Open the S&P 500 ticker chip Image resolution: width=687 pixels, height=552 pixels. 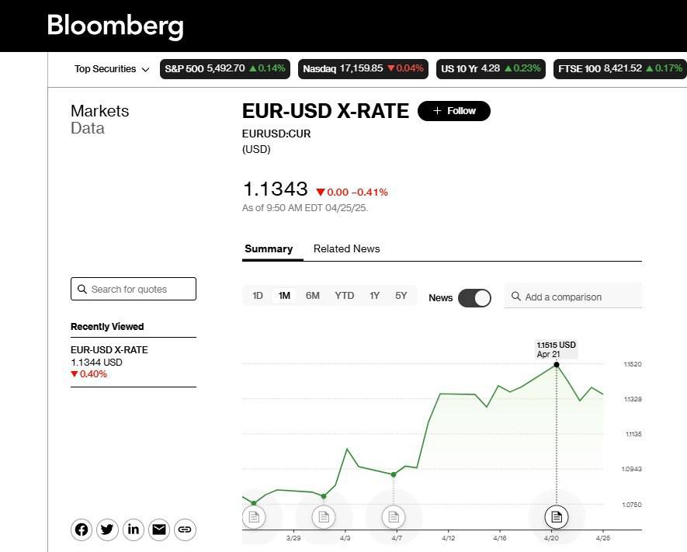[225, 69]
